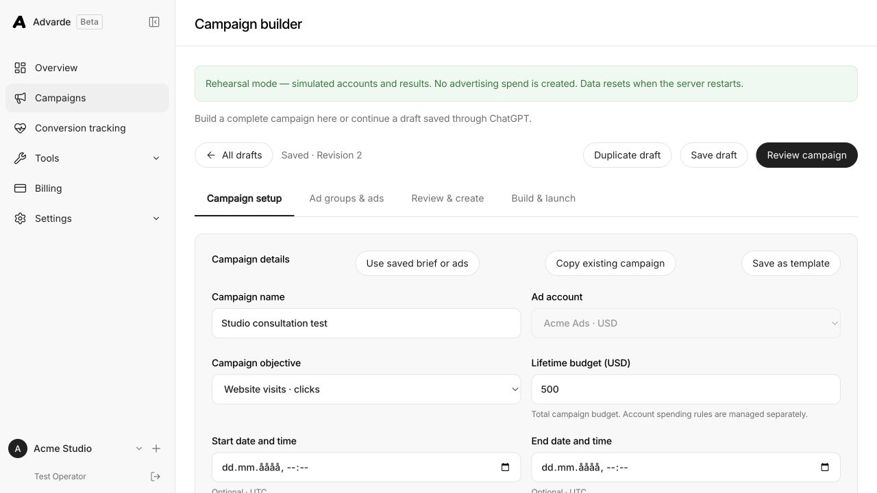Click the Review campaign button

pos(806,155)
